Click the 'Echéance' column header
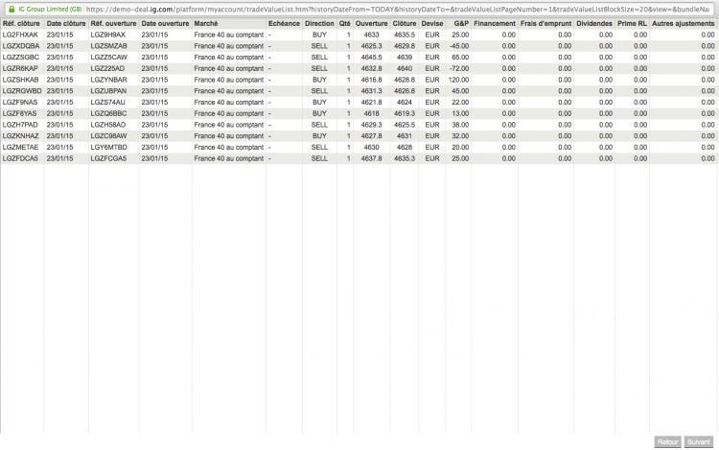 pos(284,23)
